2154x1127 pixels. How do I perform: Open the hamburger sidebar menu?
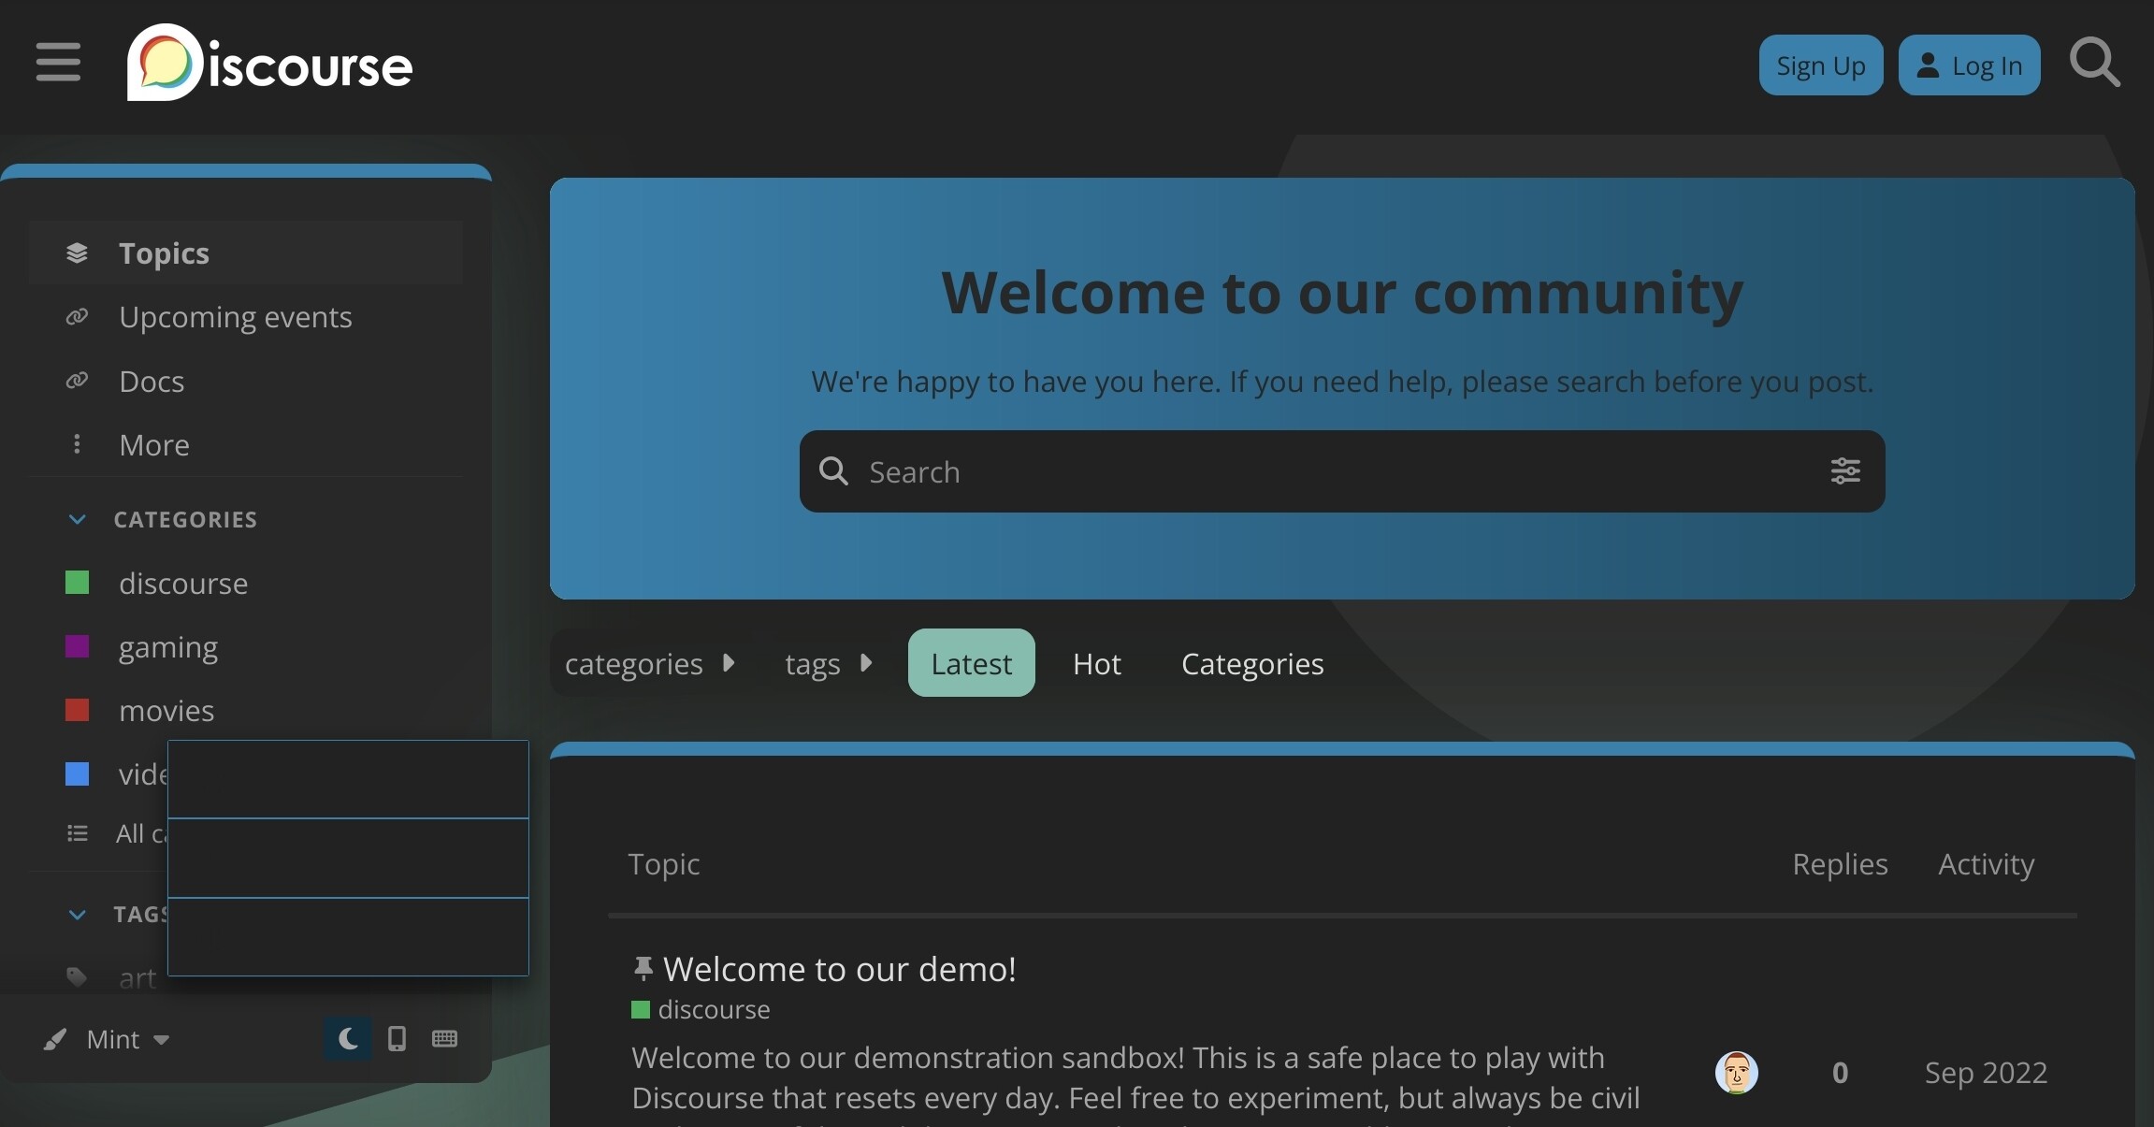pyautogui.click(x=58, y=63)
